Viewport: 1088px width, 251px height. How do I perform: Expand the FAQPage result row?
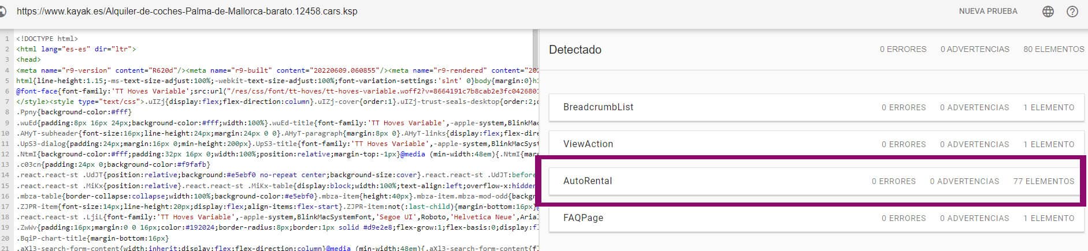click(x=583, y=218)
